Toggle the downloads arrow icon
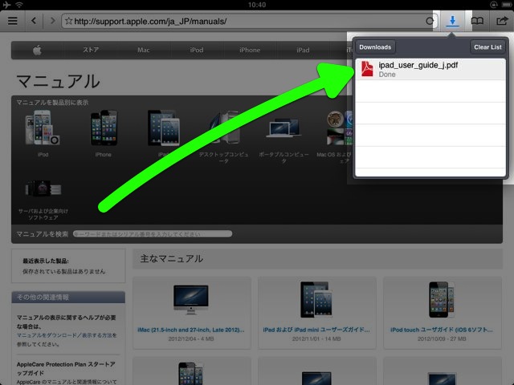The height and width of the screenshot is (385, 514). 452,22
